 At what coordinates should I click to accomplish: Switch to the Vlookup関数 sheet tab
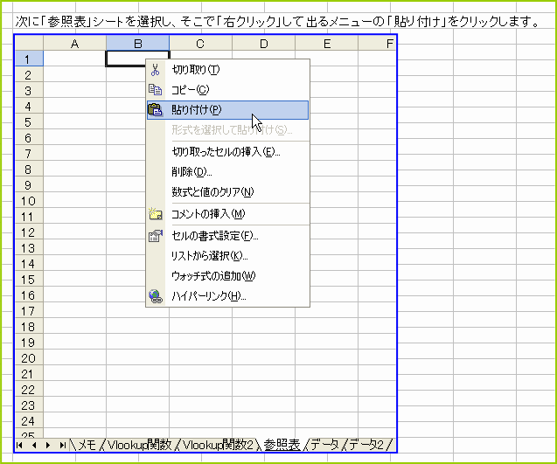click(x=139, y=445)
